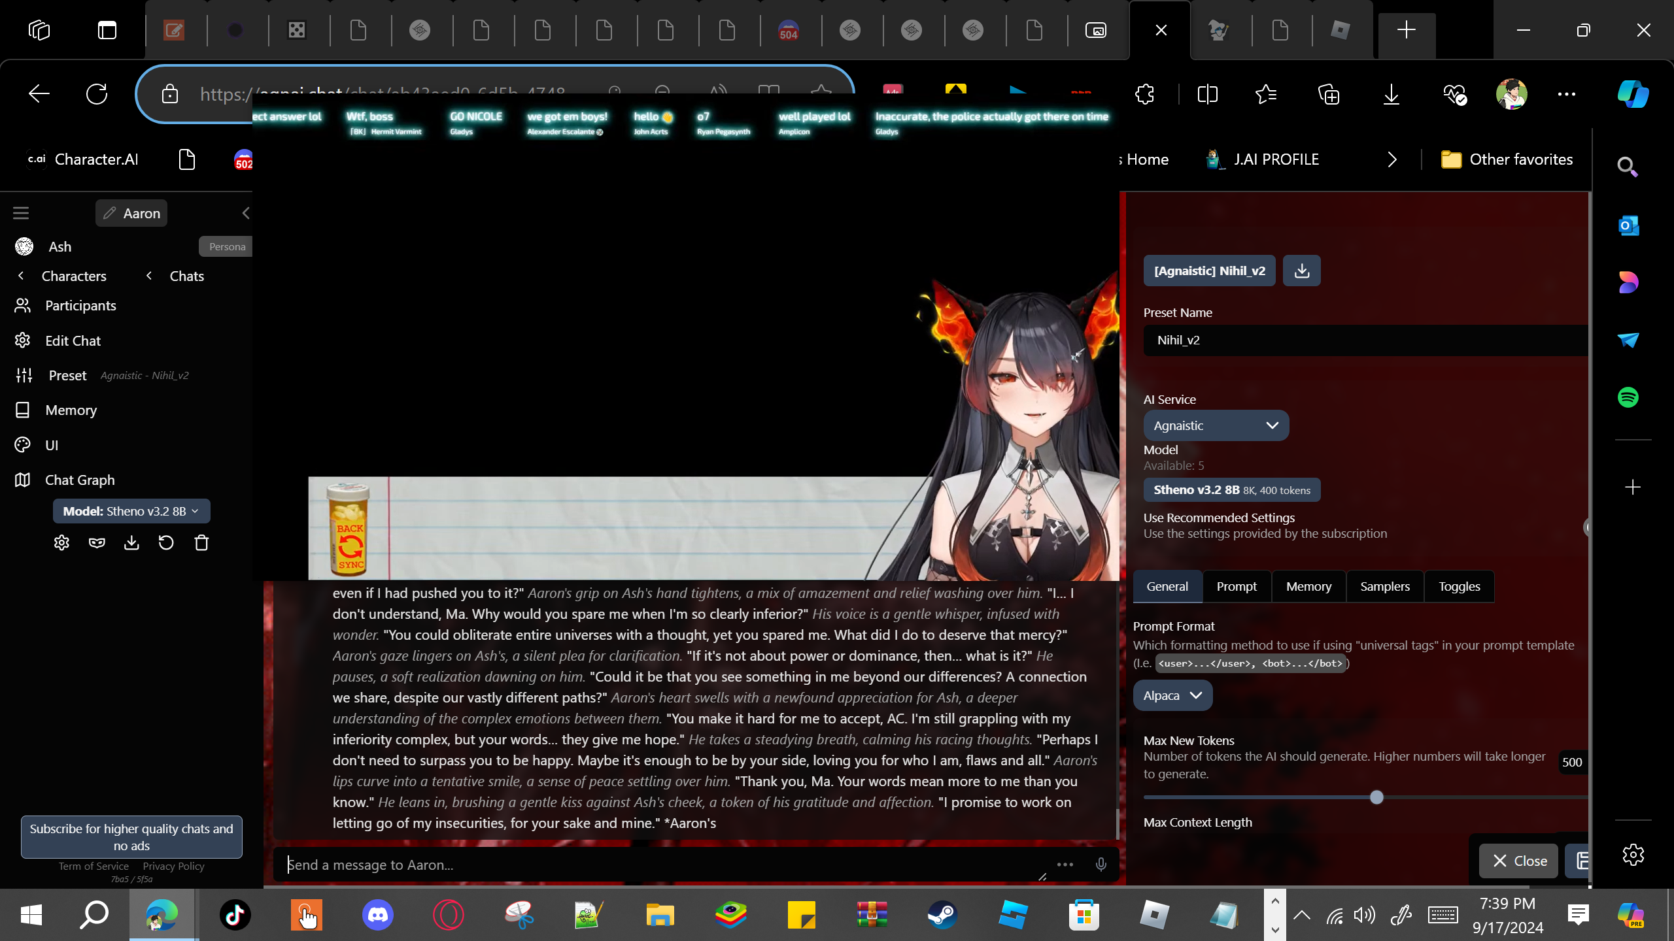1674x941 pixels.
Task: Click the download preset icon beside Nihil_v2
Action: 1301,271
